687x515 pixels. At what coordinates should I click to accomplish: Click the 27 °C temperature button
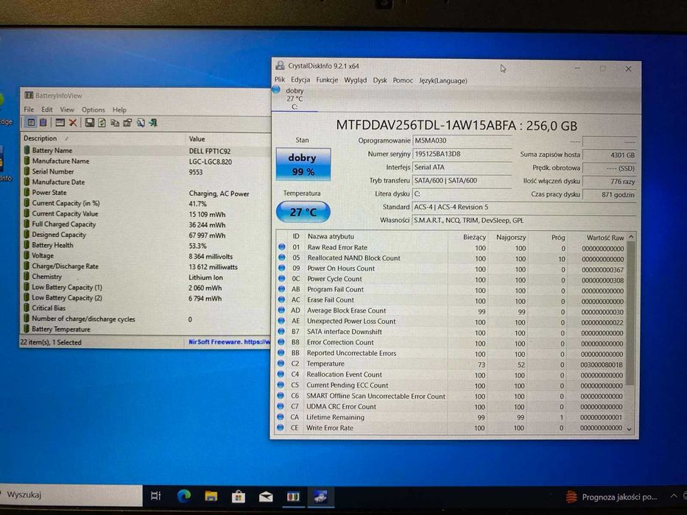(x=303, y=213)
